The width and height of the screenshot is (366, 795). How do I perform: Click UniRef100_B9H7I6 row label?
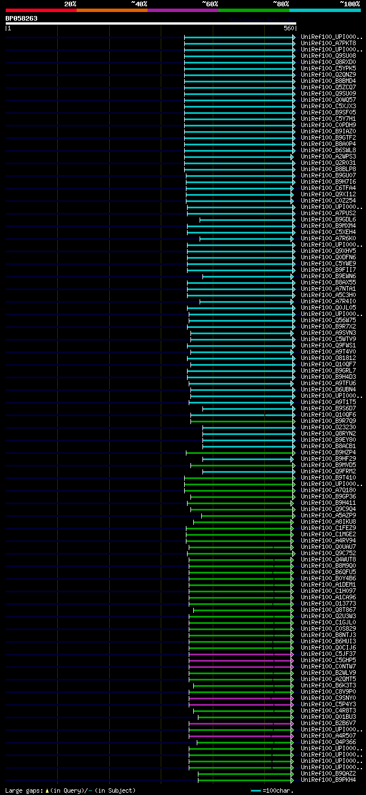coord(328,181)
